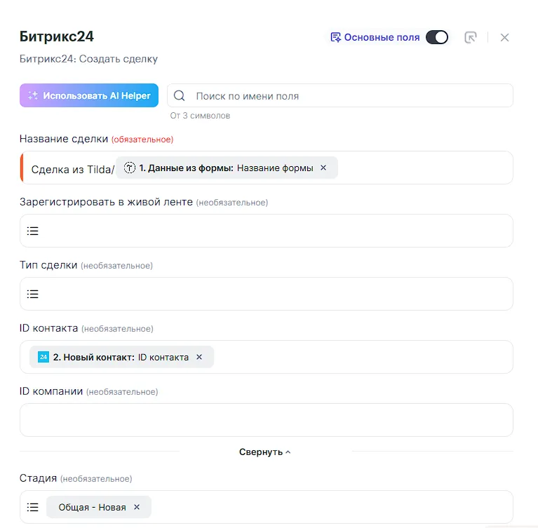Click 'Использовать AI Helper' button
The image size is (538, 528).
tap(89, 96)
